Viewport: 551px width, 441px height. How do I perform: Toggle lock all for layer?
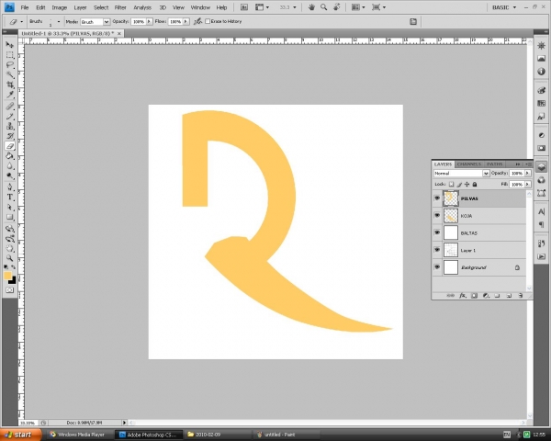tap(475, 185)
